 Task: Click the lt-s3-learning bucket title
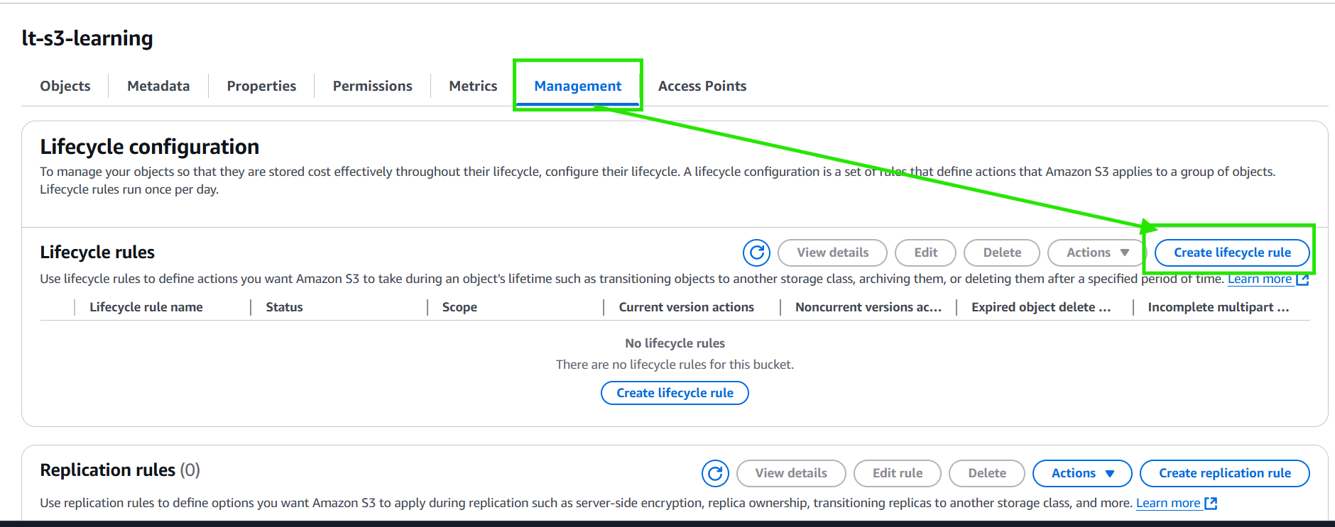[x=87, y=38]
